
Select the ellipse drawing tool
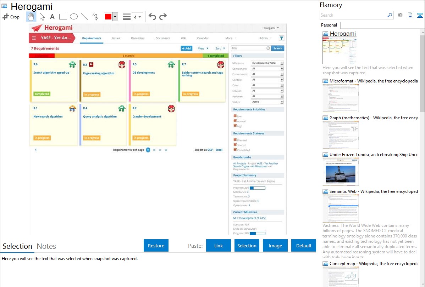[x=74, y=17]
